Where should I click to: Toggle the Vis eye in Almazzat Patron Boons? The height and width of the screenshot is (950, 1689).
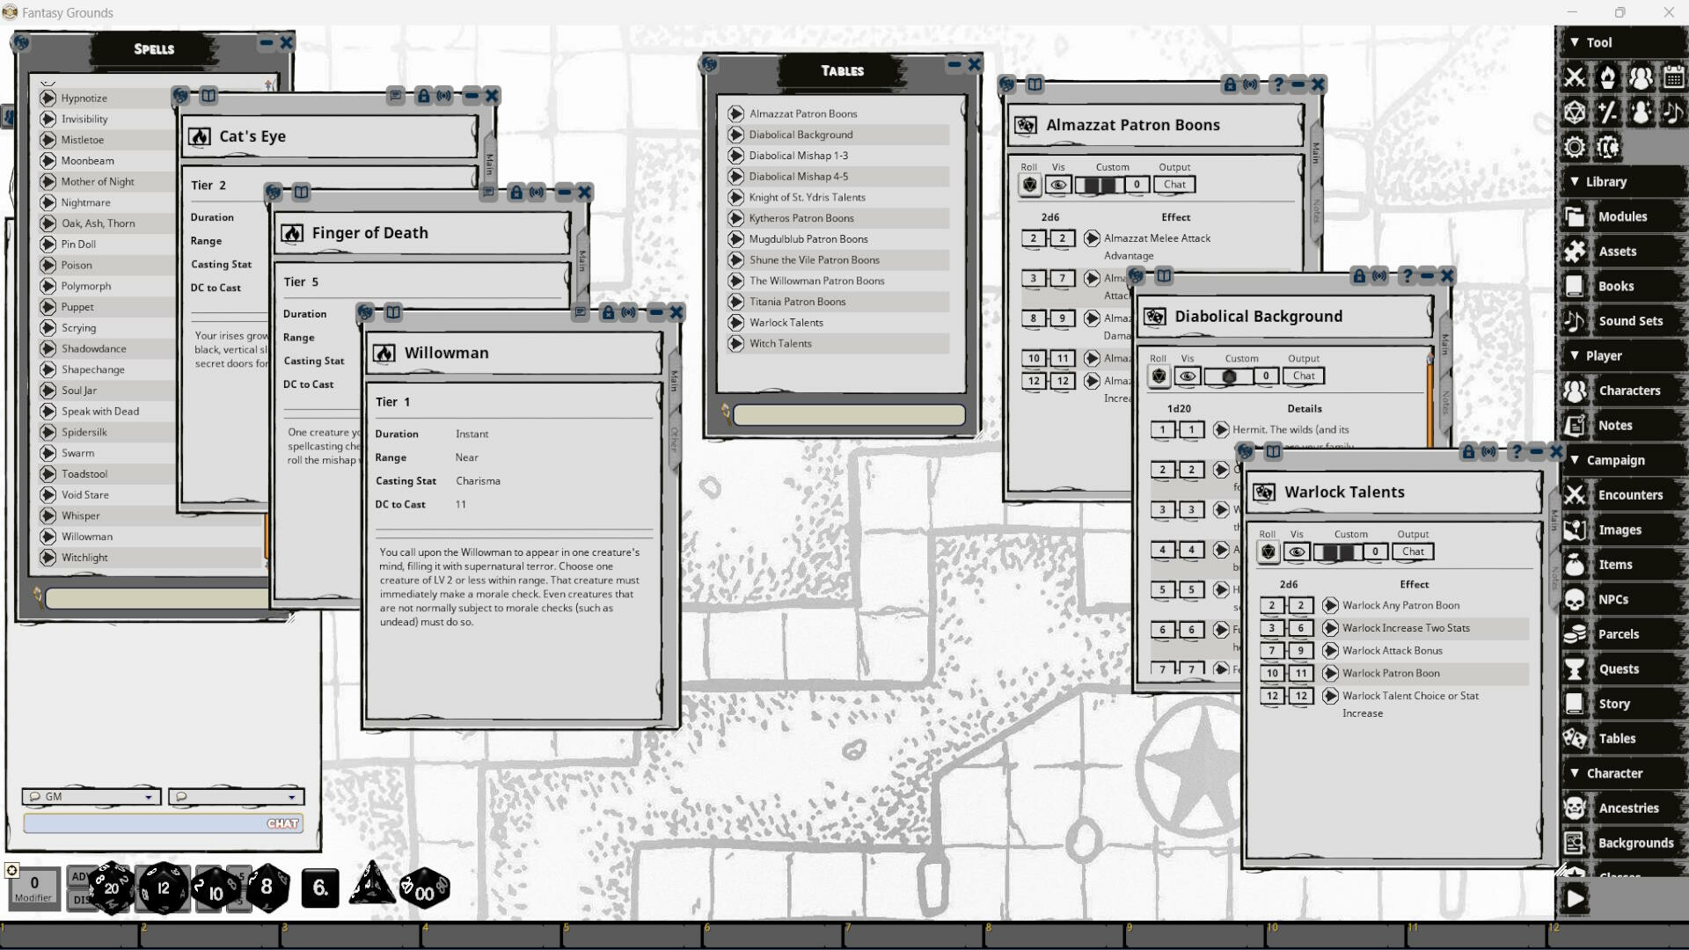point(1058,185)
